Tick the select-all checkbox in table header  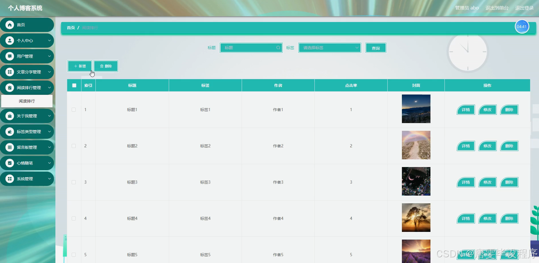coord(74,85)
